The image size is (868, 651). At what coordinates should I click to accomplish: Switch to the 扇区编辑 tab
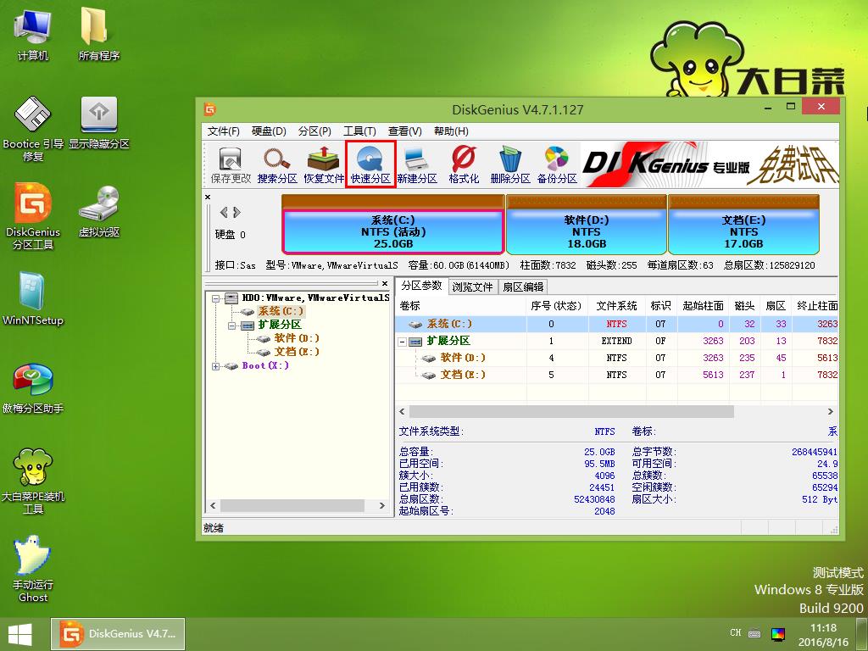[522, 287]
